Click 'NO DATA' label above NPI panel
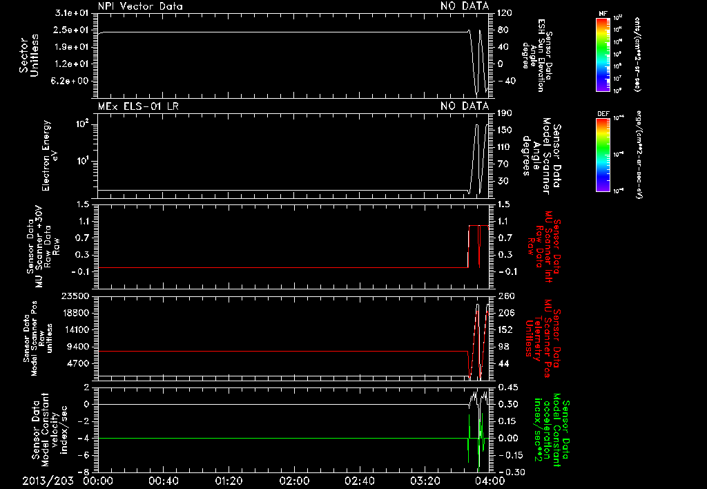The image size is (707, 489). 465,6
